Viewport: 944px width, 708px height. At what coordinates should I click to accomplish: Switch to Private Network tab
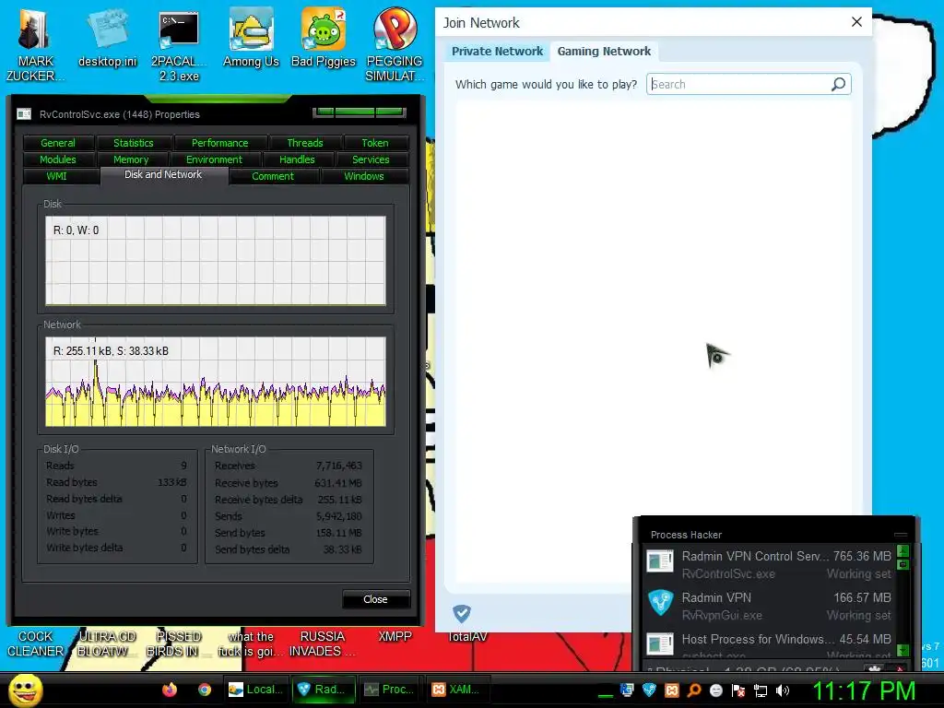pyautogui.click(x=497, y=52)
